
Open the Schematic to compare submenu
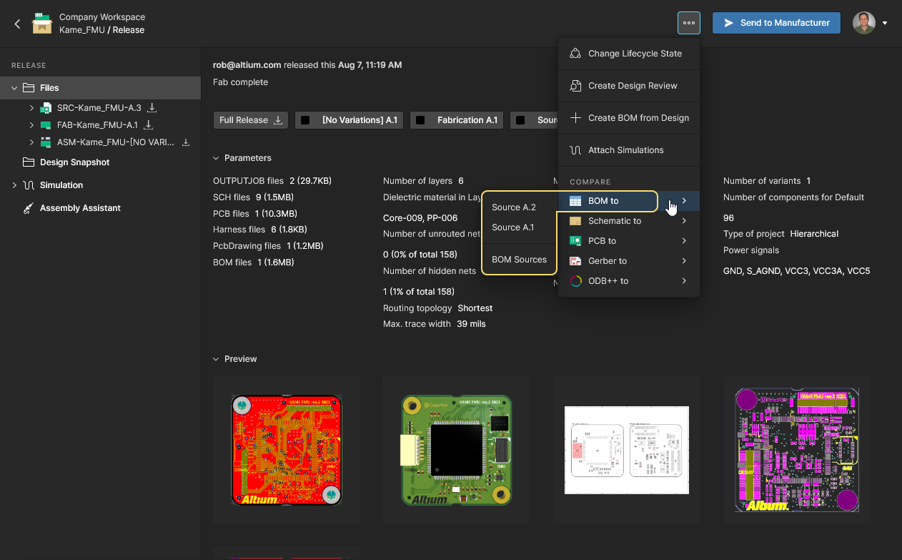coord(628,221)
